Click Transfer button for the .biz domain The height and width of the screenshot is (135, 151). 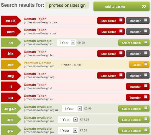[x=138, y=54]
